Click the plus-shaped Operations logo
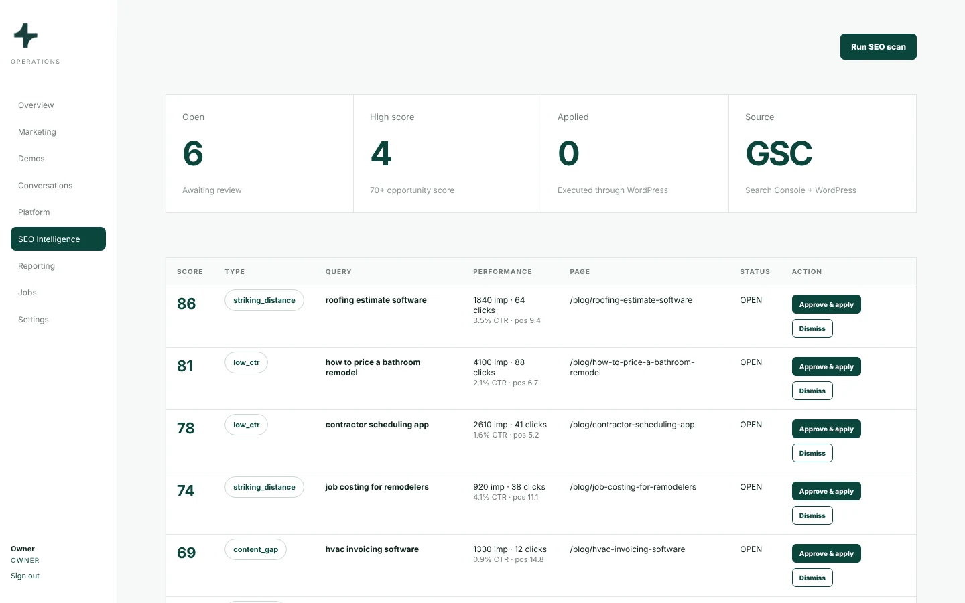 pos(25,36)
